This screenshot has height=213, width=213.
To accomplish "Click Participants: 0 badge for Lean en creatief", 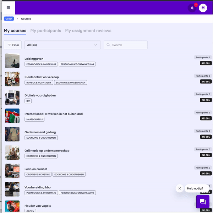I will tap(203, 168).
